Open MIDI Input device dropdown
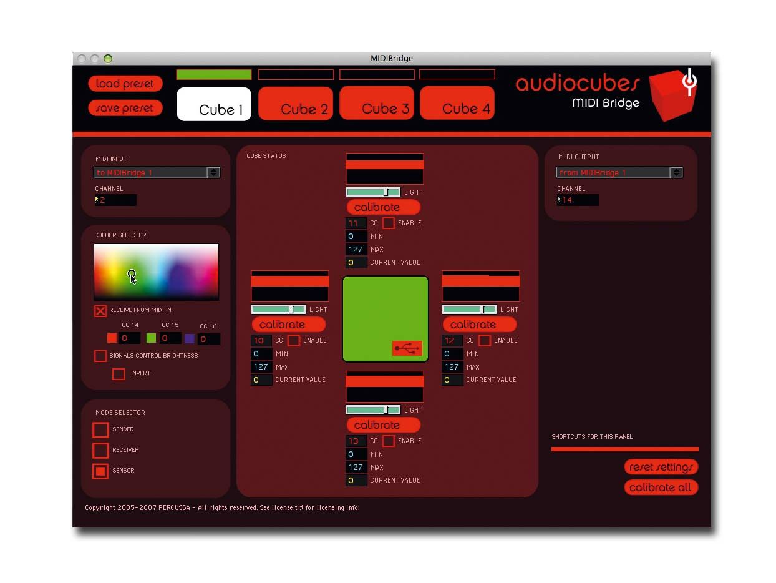Viewport: 776px width, 583px height. tap(157, 172)
